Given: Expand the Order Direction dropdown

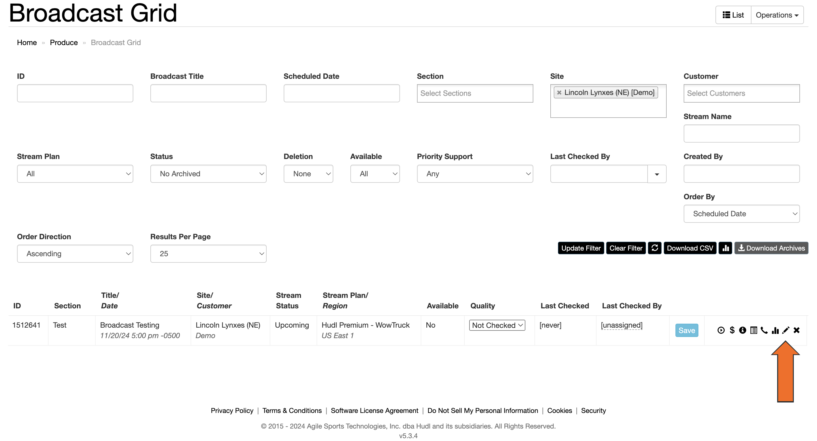Looking at the screenshot, I should [75, 253].
